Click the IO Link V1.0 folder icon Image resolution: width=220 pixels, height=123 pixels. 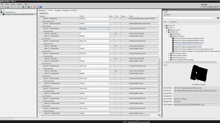(166, 26)
